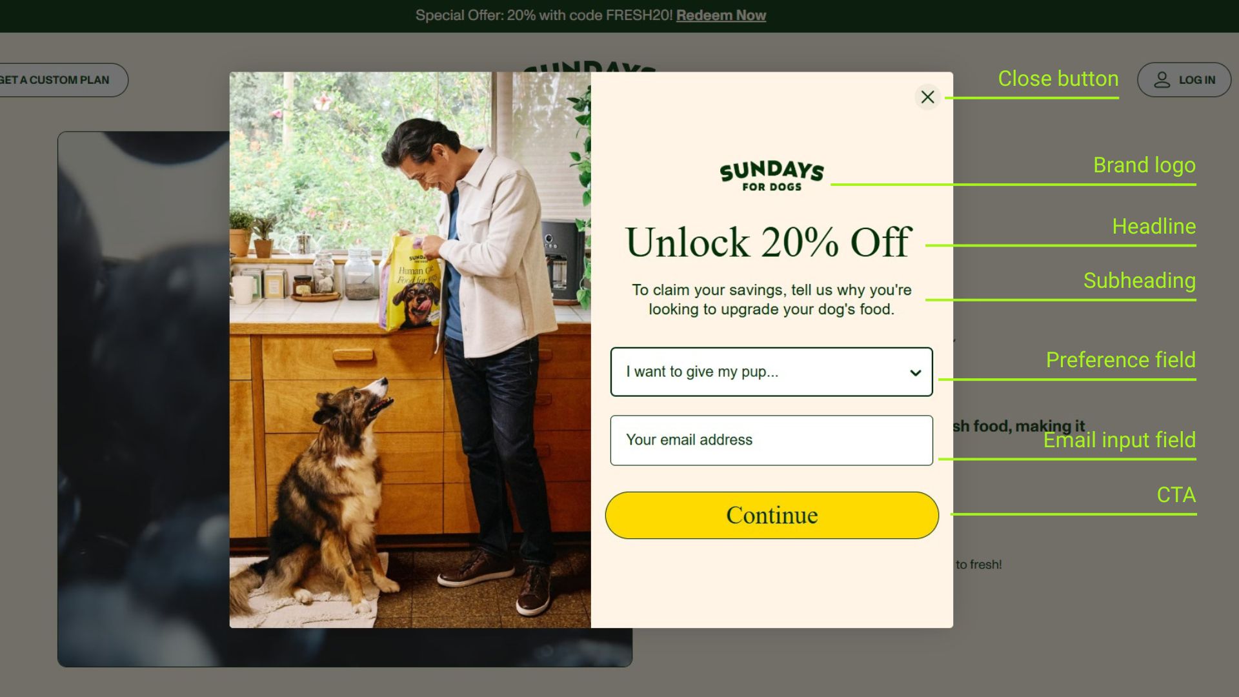Click the "Unlock 20% Off" headline
This screenshot has height=697, width=1239.
(769, 242)
